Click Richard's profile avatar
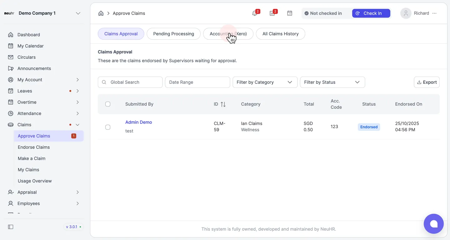 406,13
